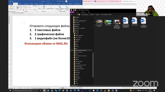Click the Paste (Вставить) button in Word
165x92 pixels.
11,7
